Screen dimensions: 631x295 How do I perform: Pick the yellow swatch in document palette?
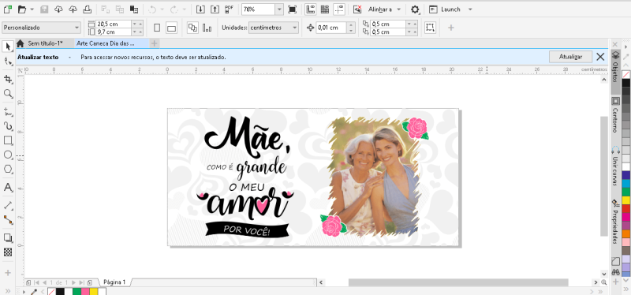[94, 291]
